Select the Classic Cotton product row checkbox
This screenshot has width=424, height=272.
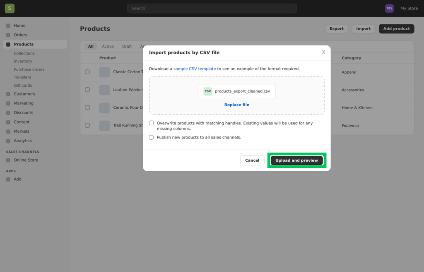pyautogui.click(x=87, y=72)
